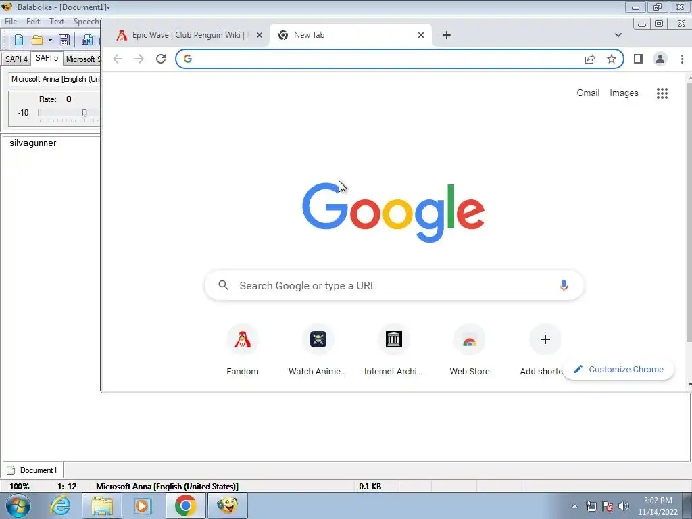Click magnifier icon in Google search box
The width and height of the screenshot is (692, 519).
[x=223, y=285]
